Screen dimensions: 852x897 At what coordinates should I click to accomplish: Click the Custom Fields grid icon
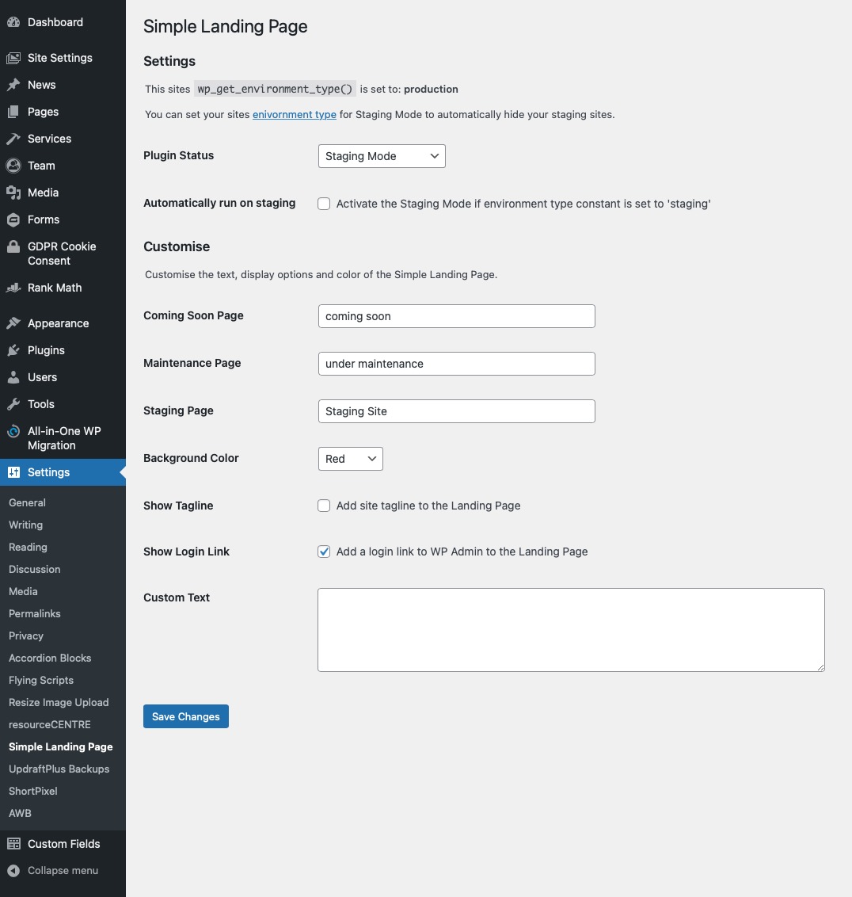[13, 844]
